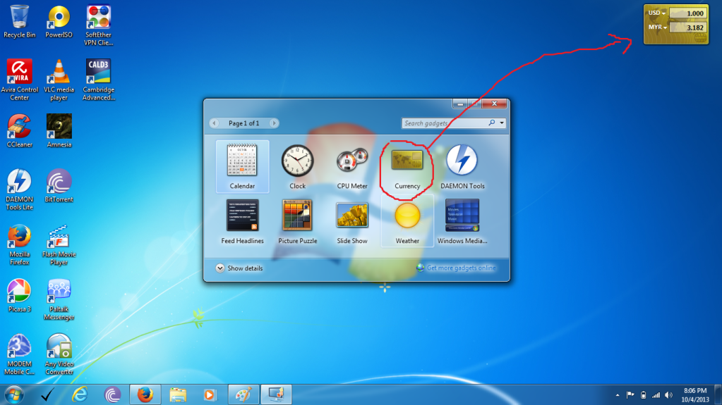This screenshot has width=722, height=405.
Task: Select the Weather gadget
Action: point(407,220)
